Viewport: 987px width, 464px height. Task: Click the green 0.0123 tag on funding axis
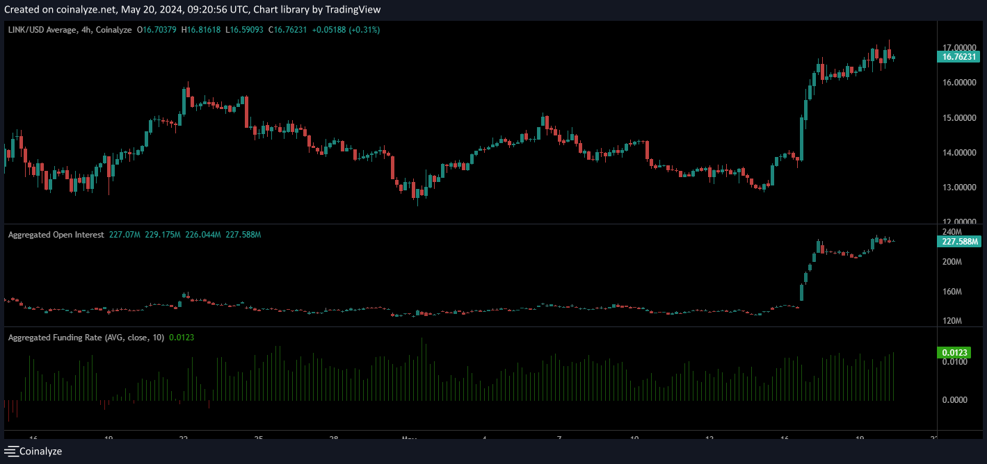(952, 353)
